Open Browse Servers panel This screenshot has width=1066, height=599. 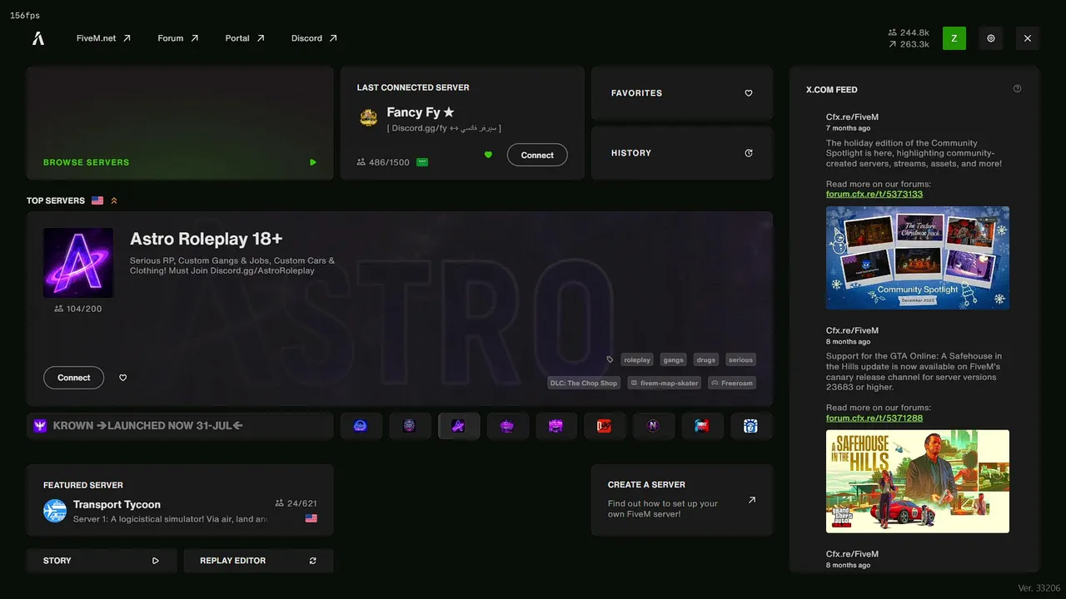[180, 123]
